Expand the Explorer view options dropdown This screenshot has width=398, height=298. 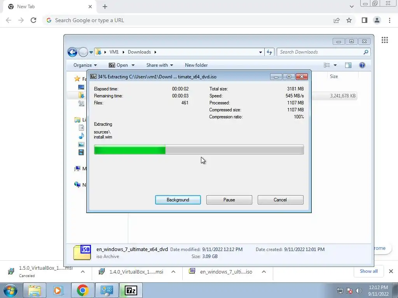(x=335, y=65)
